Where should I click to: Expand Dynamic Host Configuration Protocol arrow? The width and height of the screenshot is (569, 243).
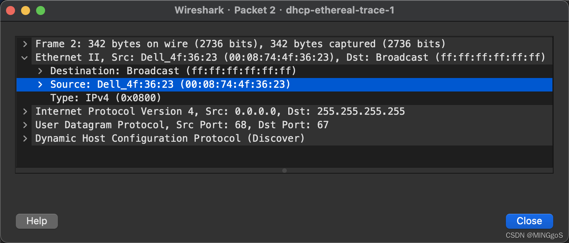click(25, 139)
